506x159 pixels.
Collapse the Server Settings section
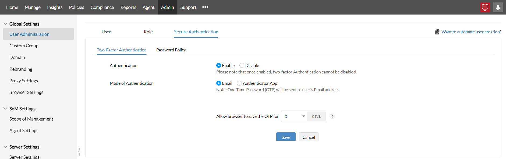[x=5, y=147]
